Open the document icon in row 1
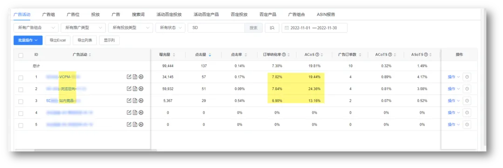The height and width of the screenshot is (168, 503). click(135, 77)
